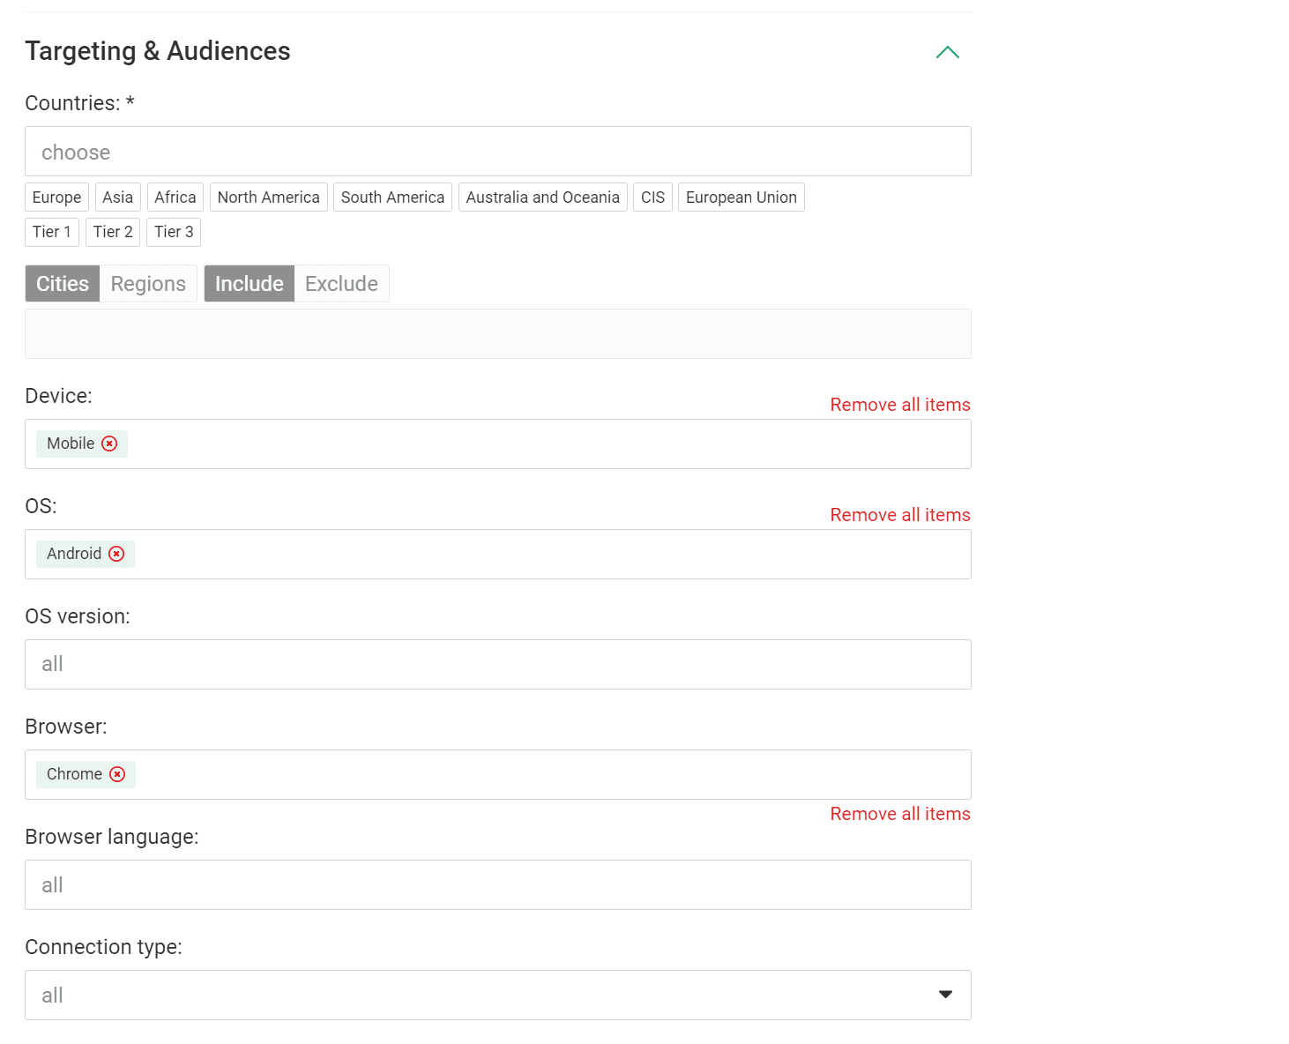Choose Tier 2 countries
The height and width of the screenshot is (1044, 1289).
coord(113,232)
